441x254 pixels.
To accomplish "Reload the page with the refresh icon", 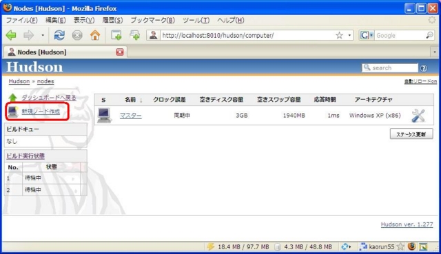I will (59, 35).
